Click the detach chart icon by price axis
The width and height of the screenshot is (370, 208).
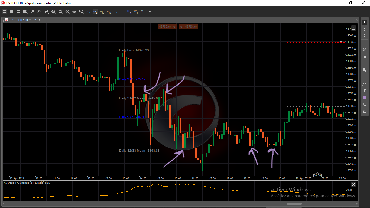tap(353, 28)
